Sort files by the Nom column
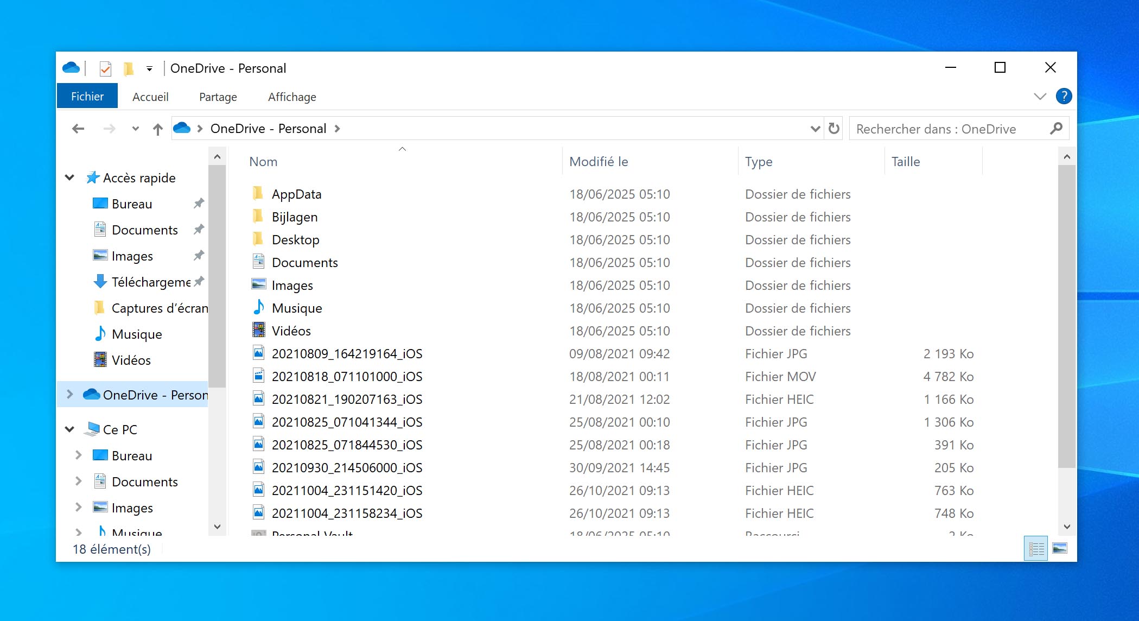This screenshot has height=621, width=1139. tap(263, 162)
